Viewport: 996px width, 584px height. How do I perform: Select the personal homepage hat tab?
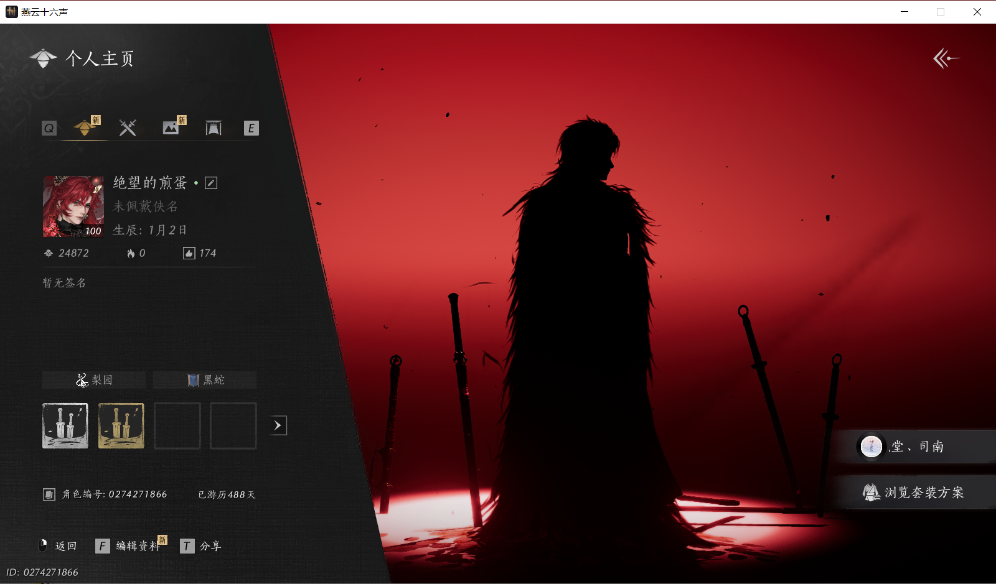point(84,128)
